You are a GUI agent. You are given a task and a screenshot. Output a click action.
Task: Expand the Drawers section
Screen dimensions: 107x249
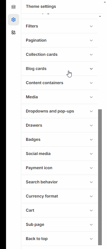(59, 125)
